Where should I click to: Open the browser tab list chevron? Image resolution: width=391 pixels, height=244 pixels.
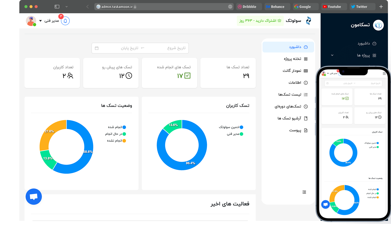tap(67, 7)
